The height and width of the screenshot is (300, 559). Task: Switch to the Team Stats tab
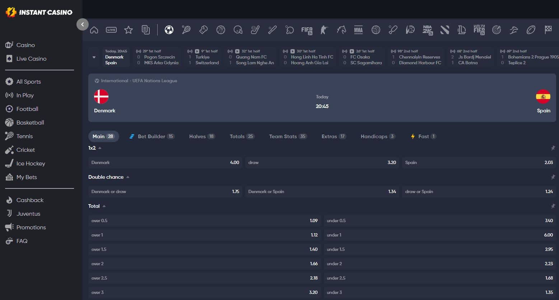pos(288,136)
